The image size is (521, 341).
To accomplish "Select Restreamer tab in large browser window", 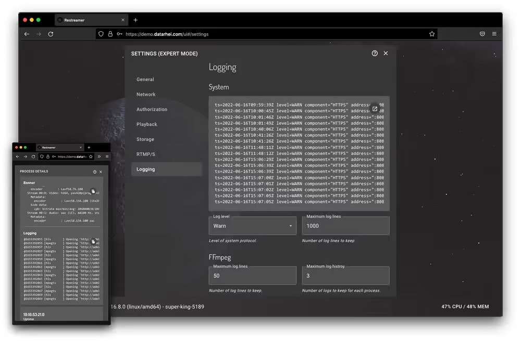I will click(x=91, y=20).
